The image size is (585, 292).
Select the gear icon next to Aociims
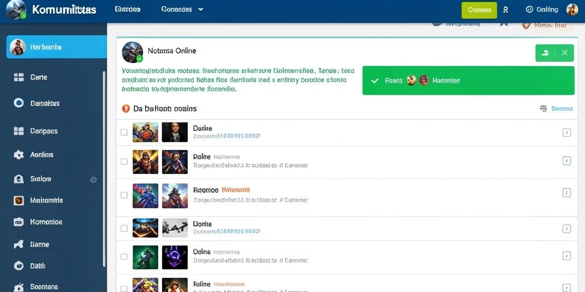(x=19, y=155)
